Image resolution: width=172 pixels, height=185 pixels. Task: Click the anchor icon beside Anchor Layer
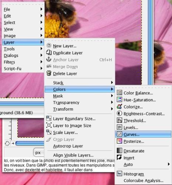click(49, 59)
